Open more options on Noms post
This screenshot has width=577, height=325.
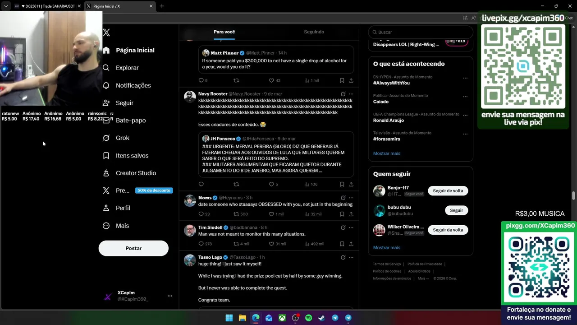pos(351,198)
